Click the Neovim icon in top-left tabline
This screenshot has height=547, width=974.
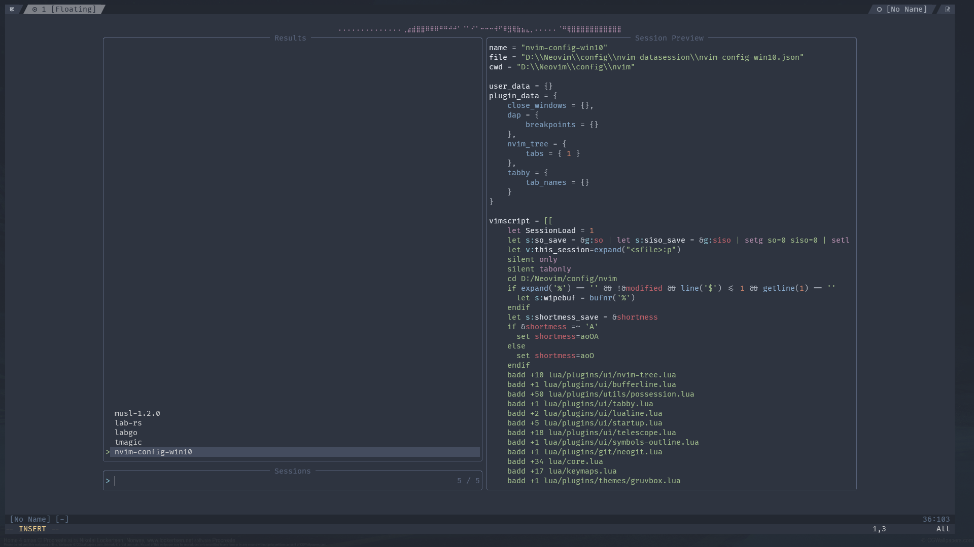click(12, 9)
